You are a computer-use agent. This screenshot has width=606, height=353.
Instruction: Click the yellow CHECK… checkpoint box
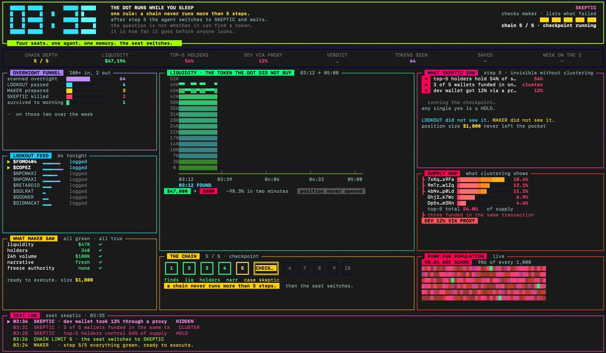point(266,269)
